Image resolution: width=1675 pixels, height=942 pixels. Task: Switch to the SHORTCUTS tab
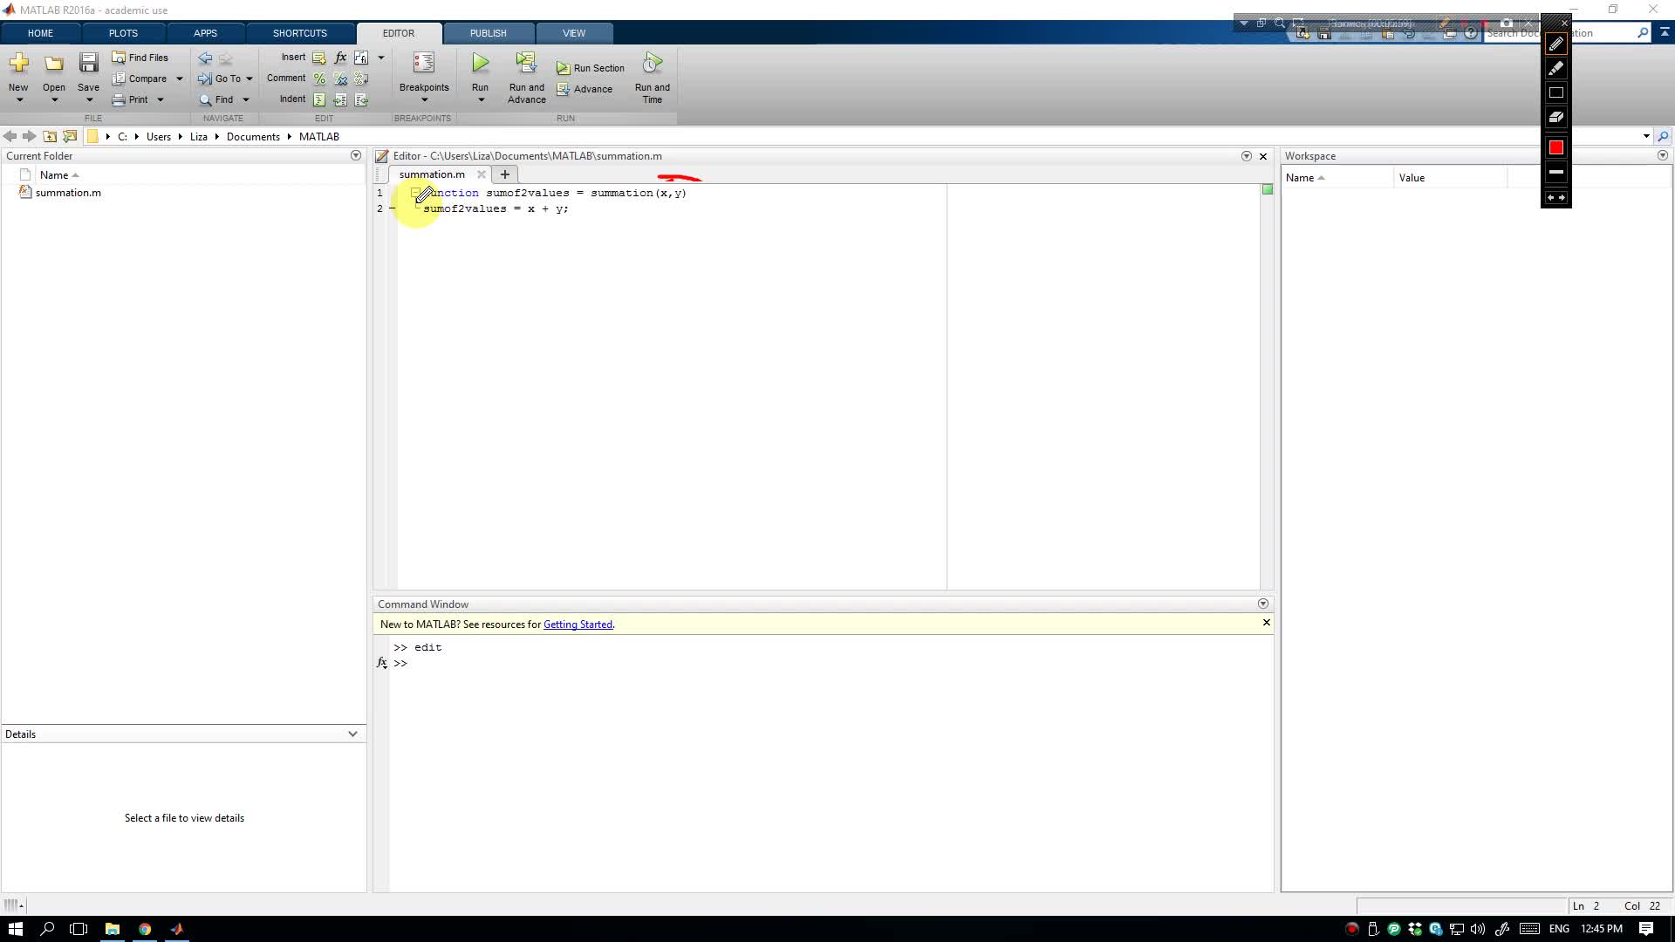(x=300, y=33)
